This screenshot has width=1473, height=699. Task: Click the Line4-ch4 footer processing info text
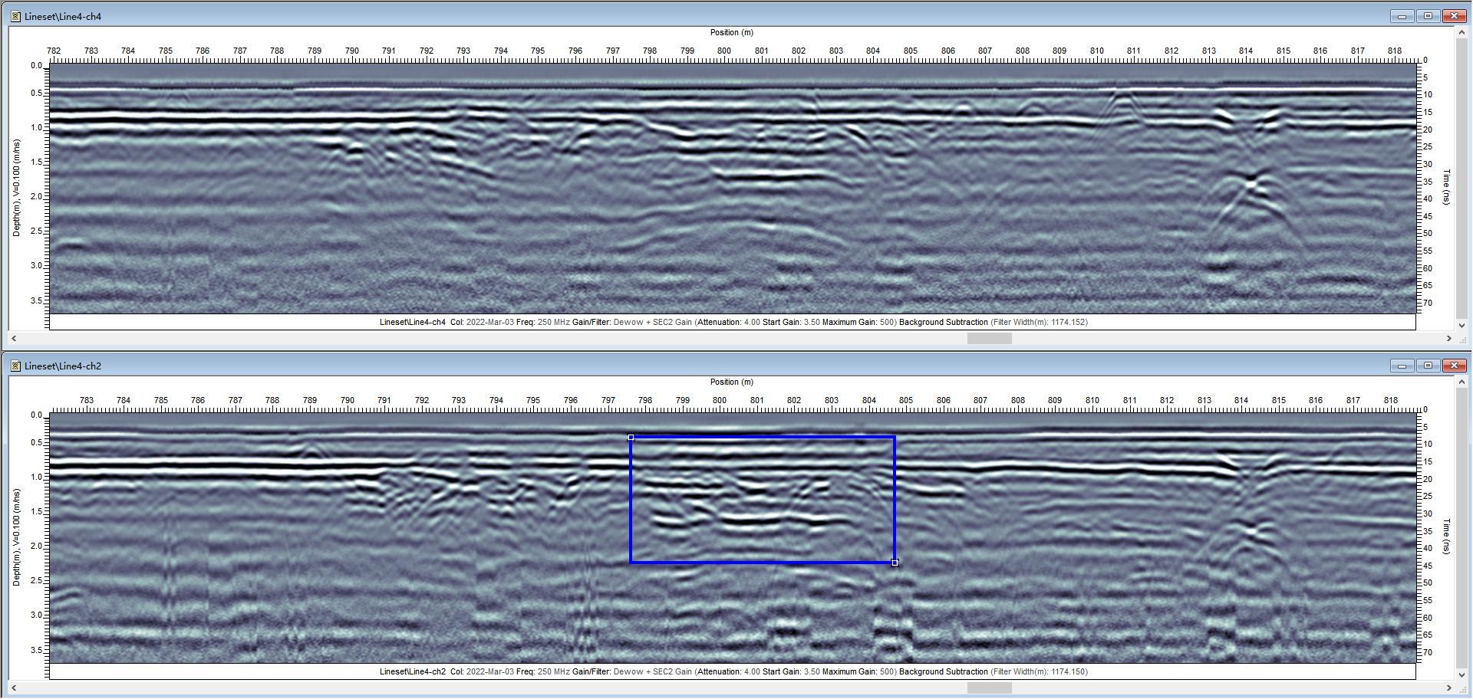coord(733,322)
